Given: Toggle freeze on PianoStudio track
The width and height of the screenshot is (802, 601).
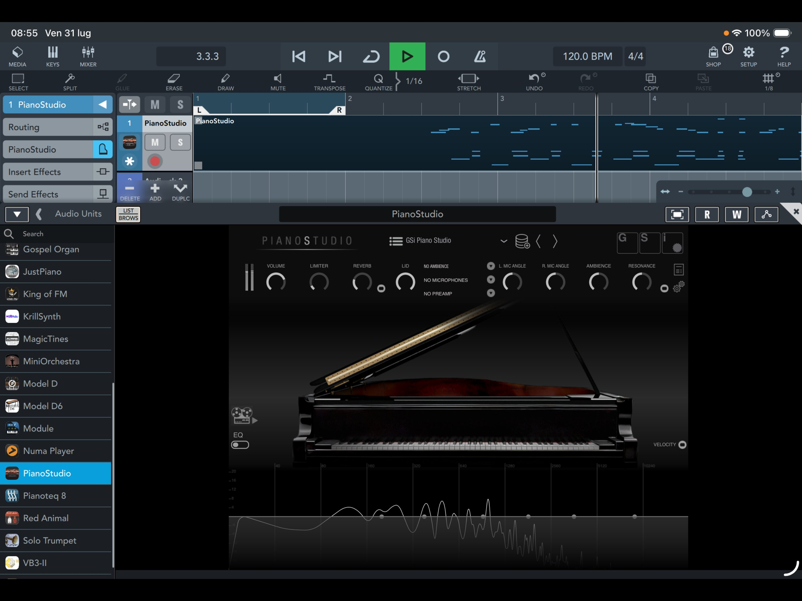Looking at the screenshot, I should (129, 161).
